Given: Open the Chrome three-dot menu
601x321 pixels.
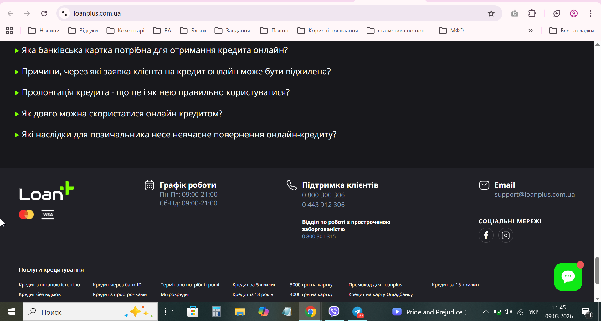Looking at the screenshot, I should tap(591, 13).
